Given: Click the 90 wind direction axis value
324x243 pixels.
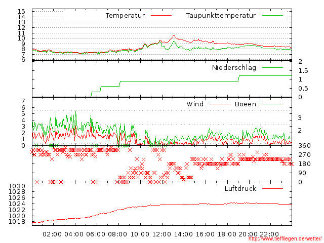Looking at the screenshot, I should (302, 173).
